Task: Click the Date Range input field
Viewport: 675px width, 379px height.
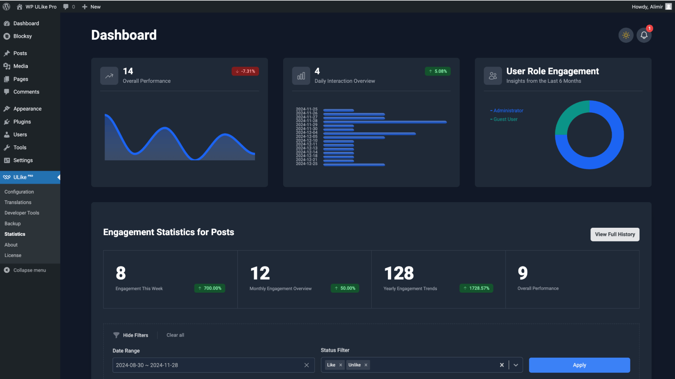Action: (207, 365)
